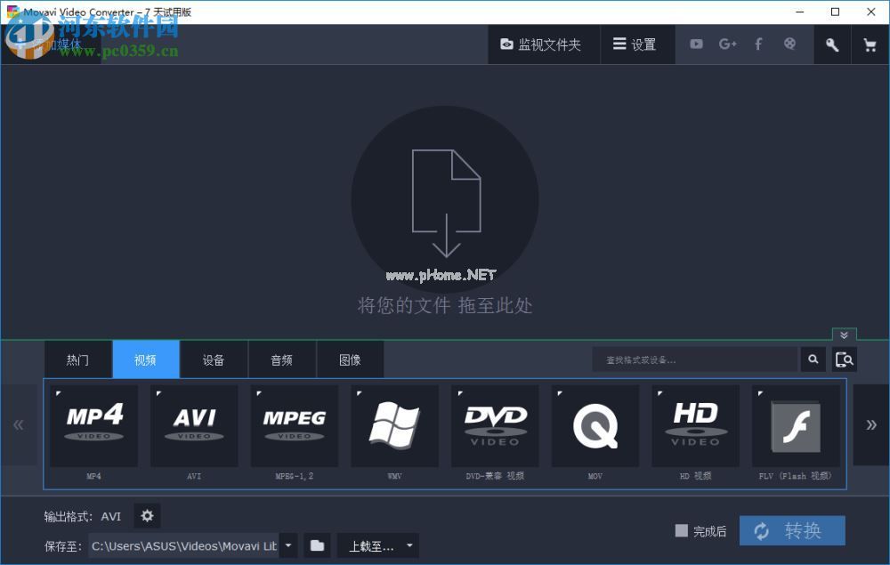Select the FLV Flash video format
Screen dimensions: 890x565
point(795,425)
